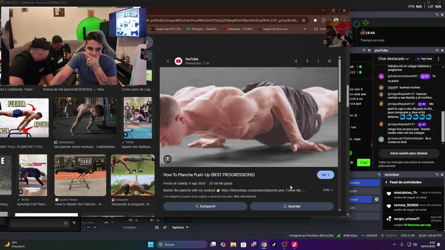Open Chrome from the taskbar
The width and height of the screenshot is (445, 250).
pos(264,244)
